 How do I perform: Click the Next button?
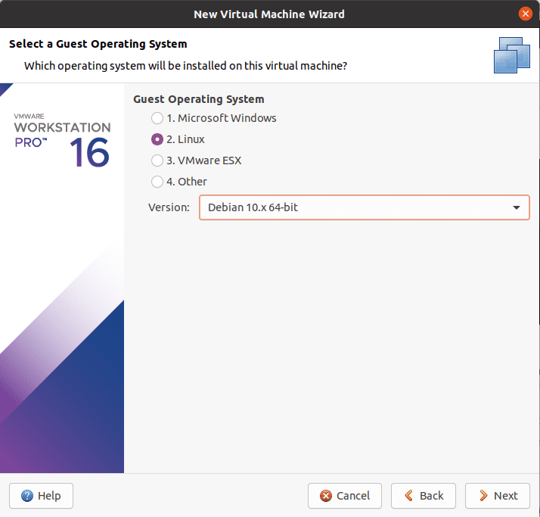[498, 496]
